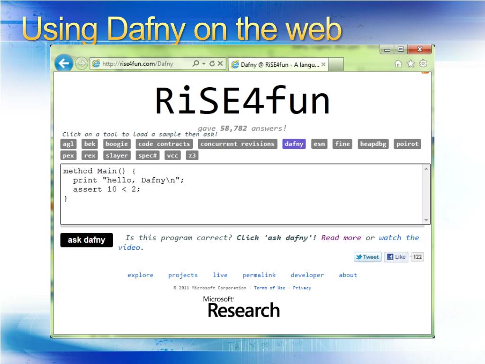Click the 122 like count box
This screenshot has height=364, width=485.
pyautogui.click(x=417, y=257)
